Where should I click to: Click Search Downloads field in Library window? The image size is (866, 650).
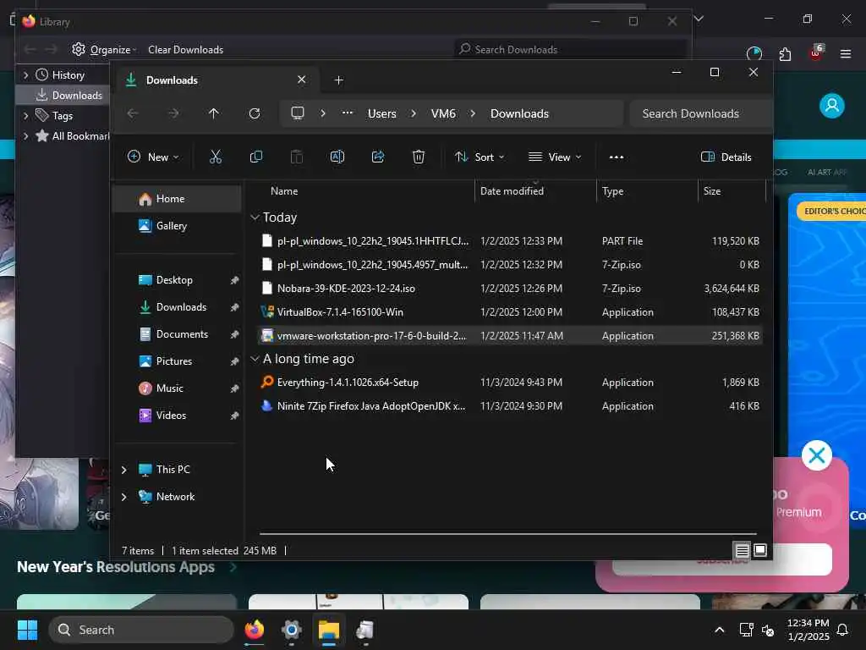[x=571, y=50]
